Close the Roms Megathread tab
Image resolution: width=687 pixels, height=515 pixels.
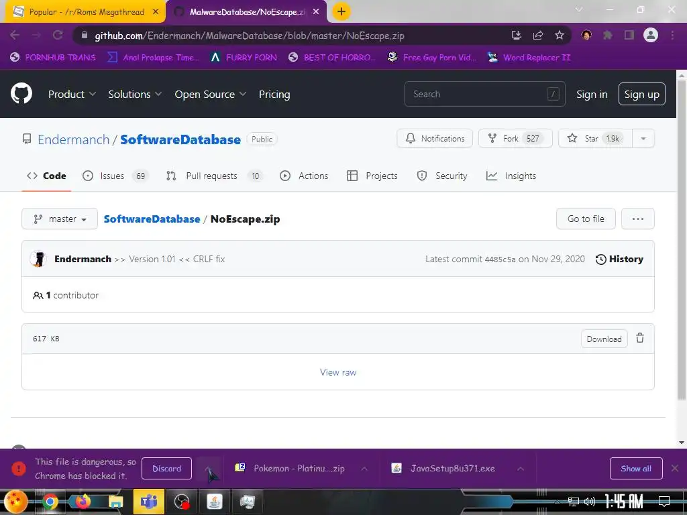156,12
